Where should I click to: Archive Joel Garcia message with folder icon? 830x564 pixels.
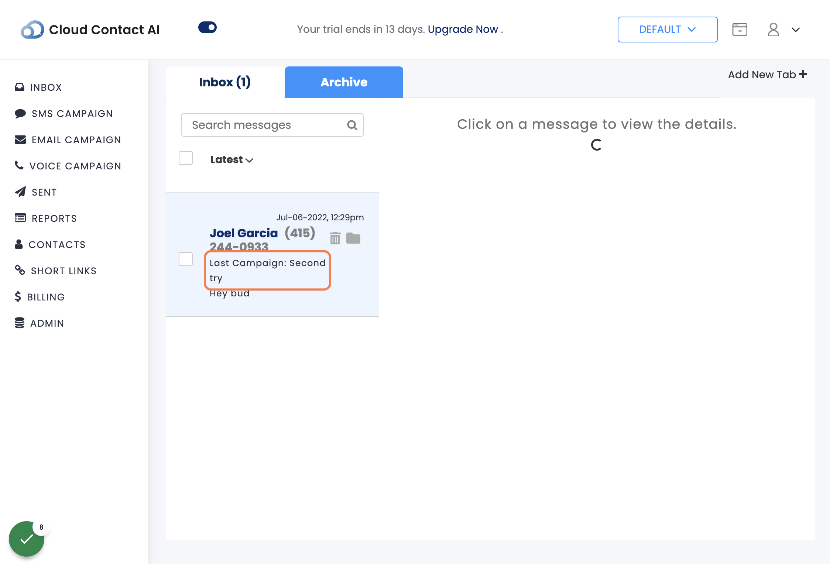[x=353, y=238]
